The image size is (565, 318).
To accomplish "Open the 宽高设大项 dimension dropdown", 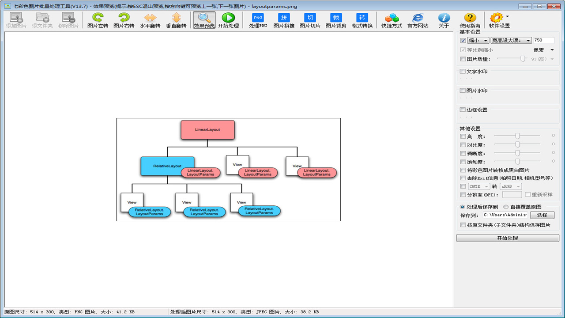I will 511,40.
